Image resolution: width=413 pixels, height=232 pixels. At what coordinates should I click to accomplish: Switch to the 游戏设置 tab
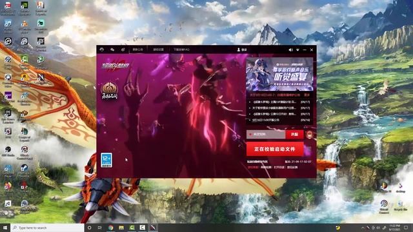pyautogui.click(x=158, y=50)
